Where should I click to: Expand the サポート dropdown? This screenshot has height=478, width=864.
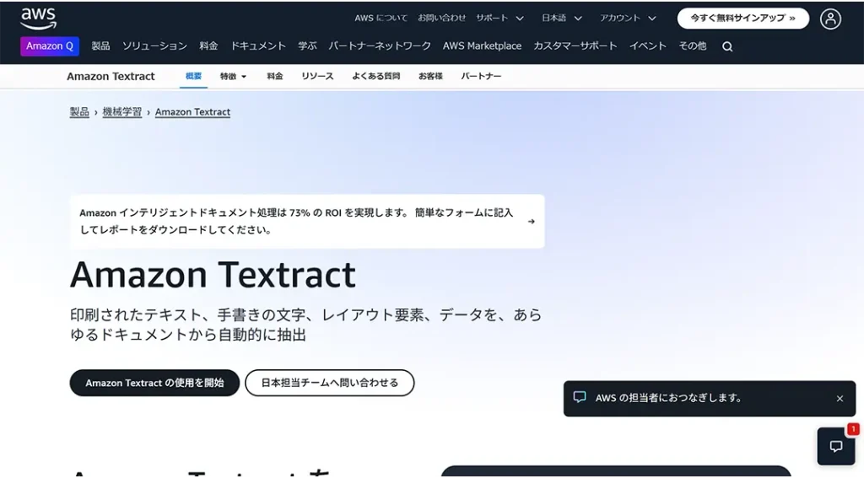(x=499, y=19)
